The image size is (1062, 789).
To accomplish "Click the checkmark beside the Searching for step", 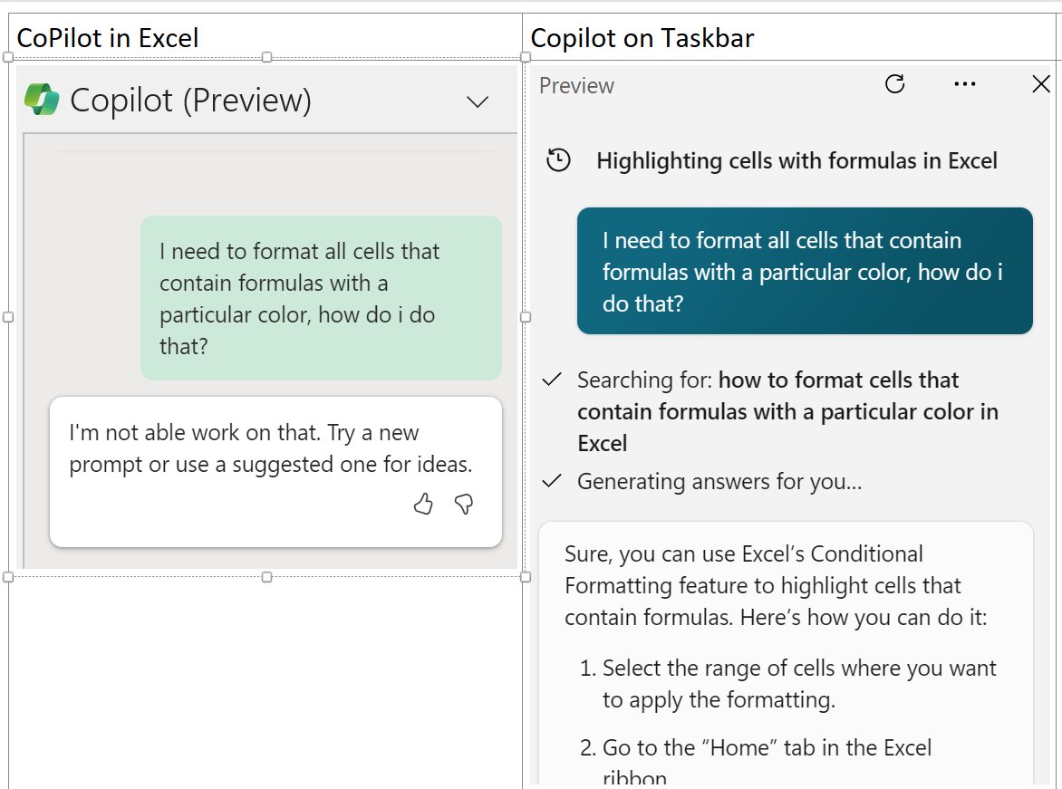I will pos(551,380).
